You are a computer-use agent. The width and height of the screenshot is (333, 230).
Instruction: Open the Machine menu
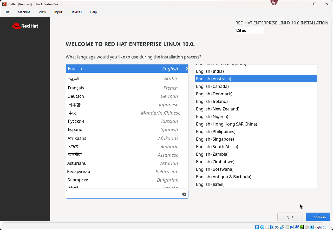tap(24, 12)
